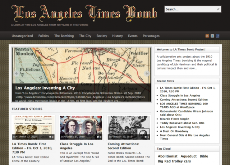The image size is (230, 165).
Task: Click the Crime of the Century excerpt
Action: (31, 159)
